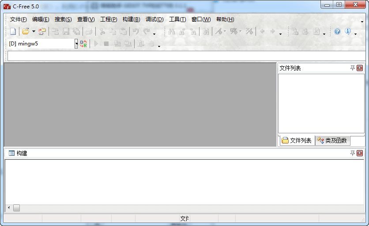369x226 pixels.
Task: Click the floppy disk save icon
Action: tap(66, 31)
